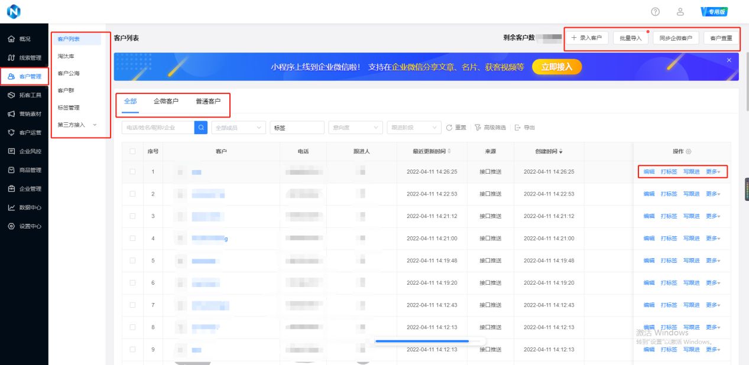Open 数据中心 from the sidebar

coord(26,207)
